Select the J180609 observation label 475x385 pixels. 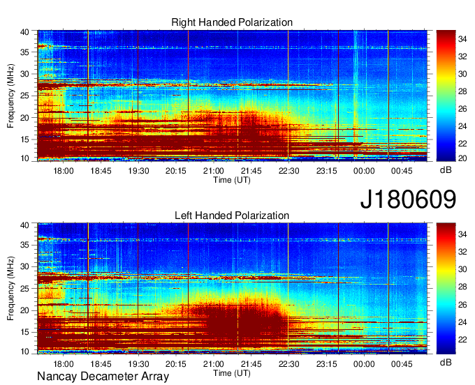(x=408, y=199)
